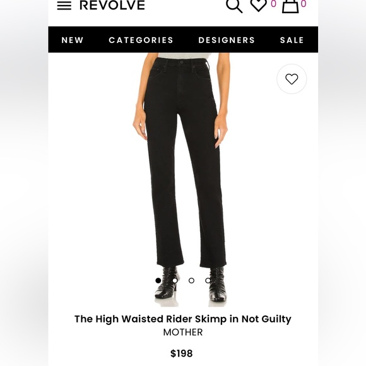Image resolution: width=366 pixels, height=366 pixels.
Task: Open the shopping bag icon
Action: click(x=290, y=6)
